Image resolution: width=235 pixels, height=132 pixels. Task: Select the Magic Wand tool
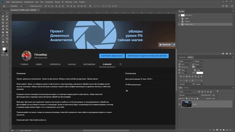(7, 16)
